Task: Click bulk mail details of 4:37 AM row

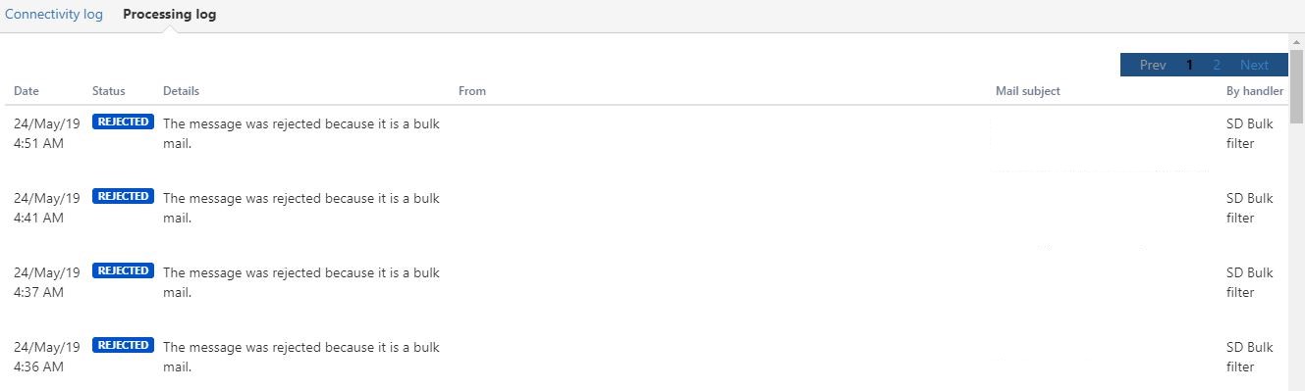Action: pos(301,282)
